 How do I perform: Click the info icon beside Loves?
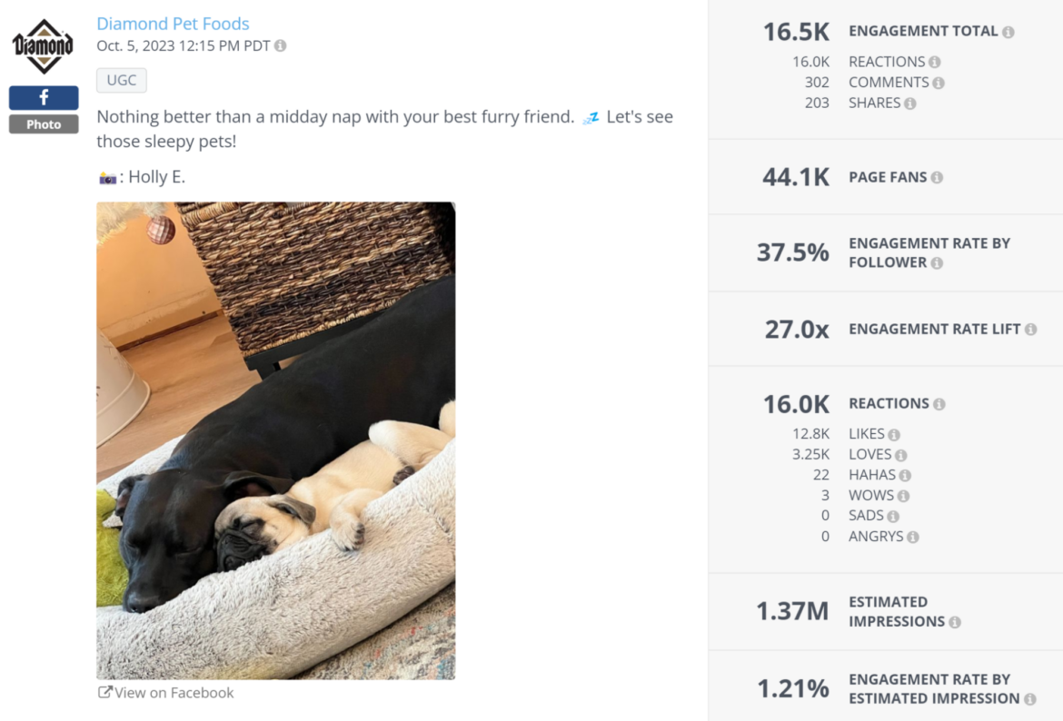(x=901, y=454)
